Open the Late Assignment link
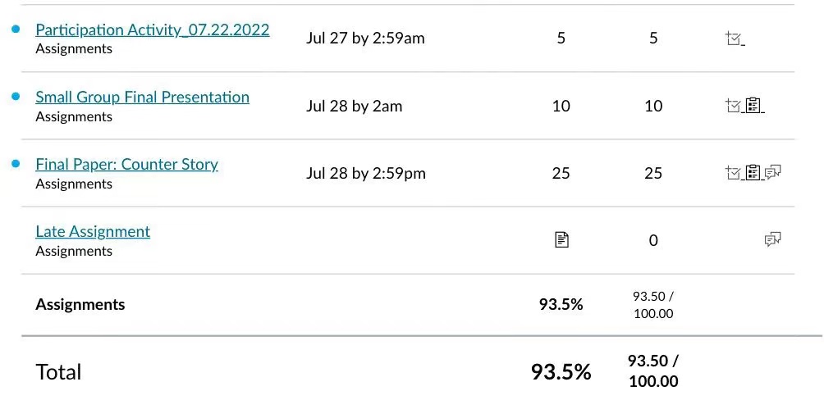The height and width of the screenshot is (400, 824). coord(93,231)
